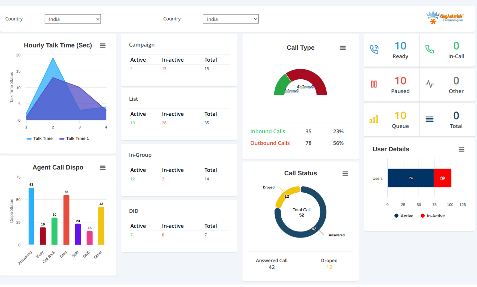Click the pink DNC bar labeled 15
This screenshot has height=287, width=477.
[90, 238]
